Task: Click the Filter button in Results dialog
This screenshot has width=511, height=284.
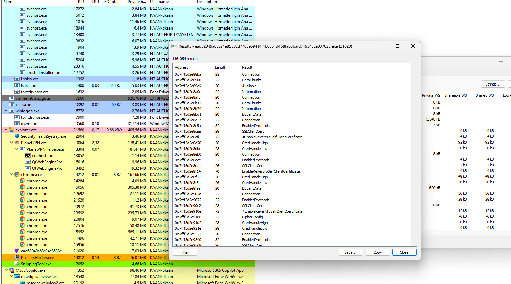Action: 185,252
